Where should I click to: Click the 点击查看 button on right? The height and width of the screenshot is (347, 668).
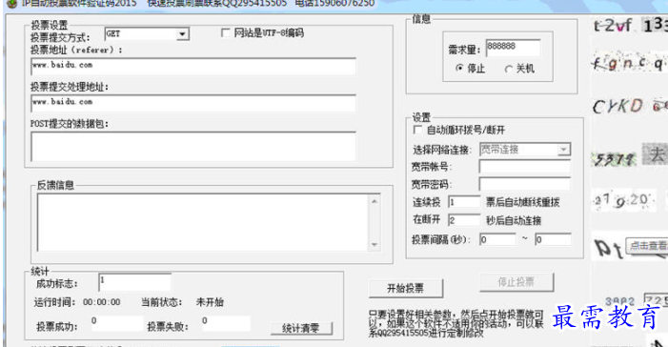(647, 246)
